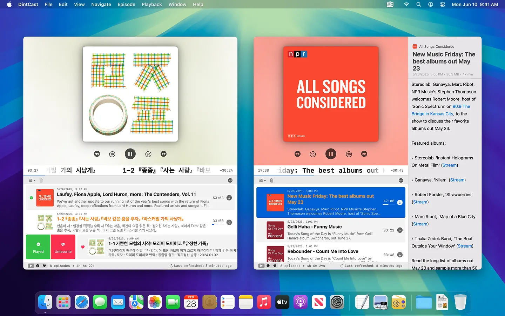Open the Episode menu
Image resolution: width=505 pixels, height=316 pixels.
(126, 4)
